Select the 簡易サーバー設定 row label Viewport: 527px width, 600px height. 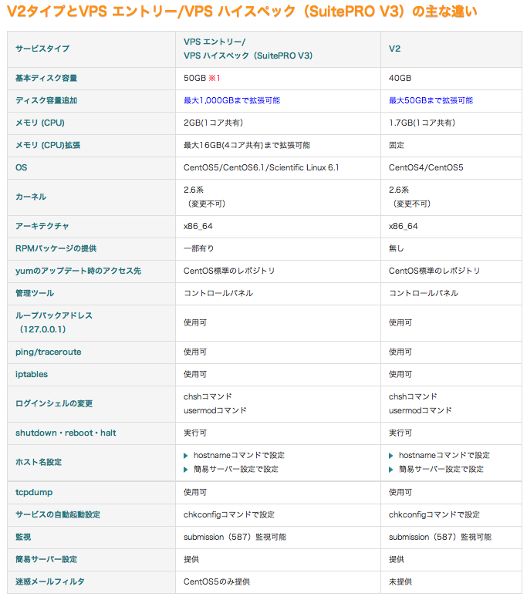click(x=46, y=559)
